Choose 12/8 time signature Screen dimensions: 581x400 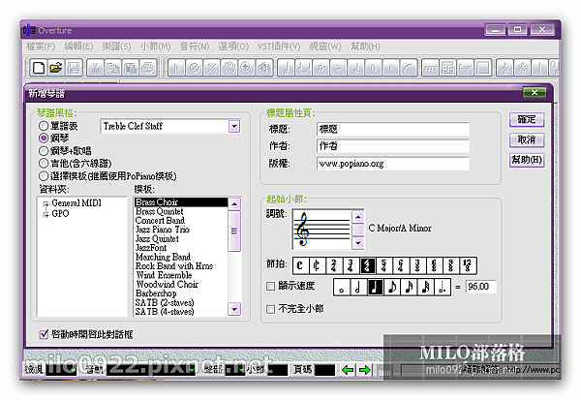[x=468, y=265]
